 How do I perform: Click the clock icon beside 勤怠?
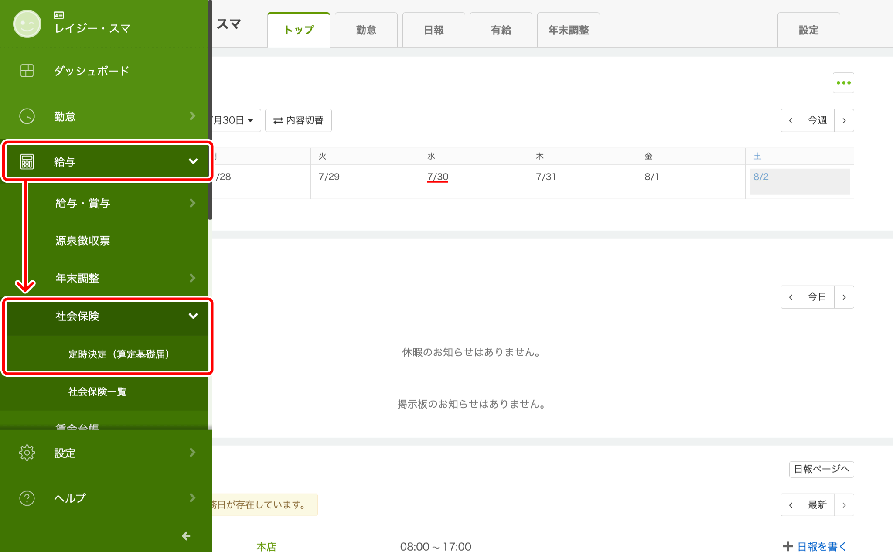[x=27, y=116]
